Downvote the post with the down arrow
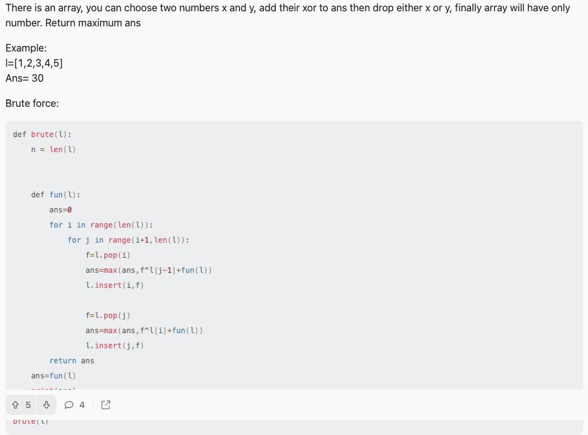The height and width of the screenshot is (435, 588). pyautogui.click(x=46, y=405)
